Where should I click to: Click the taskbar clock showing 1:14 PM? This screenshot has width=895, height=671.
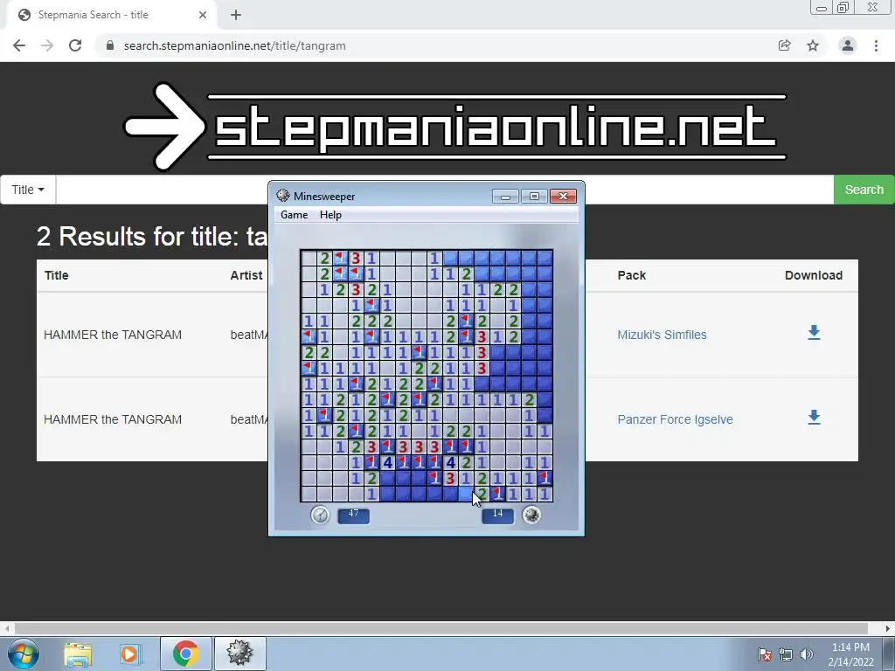pos(850,654)
